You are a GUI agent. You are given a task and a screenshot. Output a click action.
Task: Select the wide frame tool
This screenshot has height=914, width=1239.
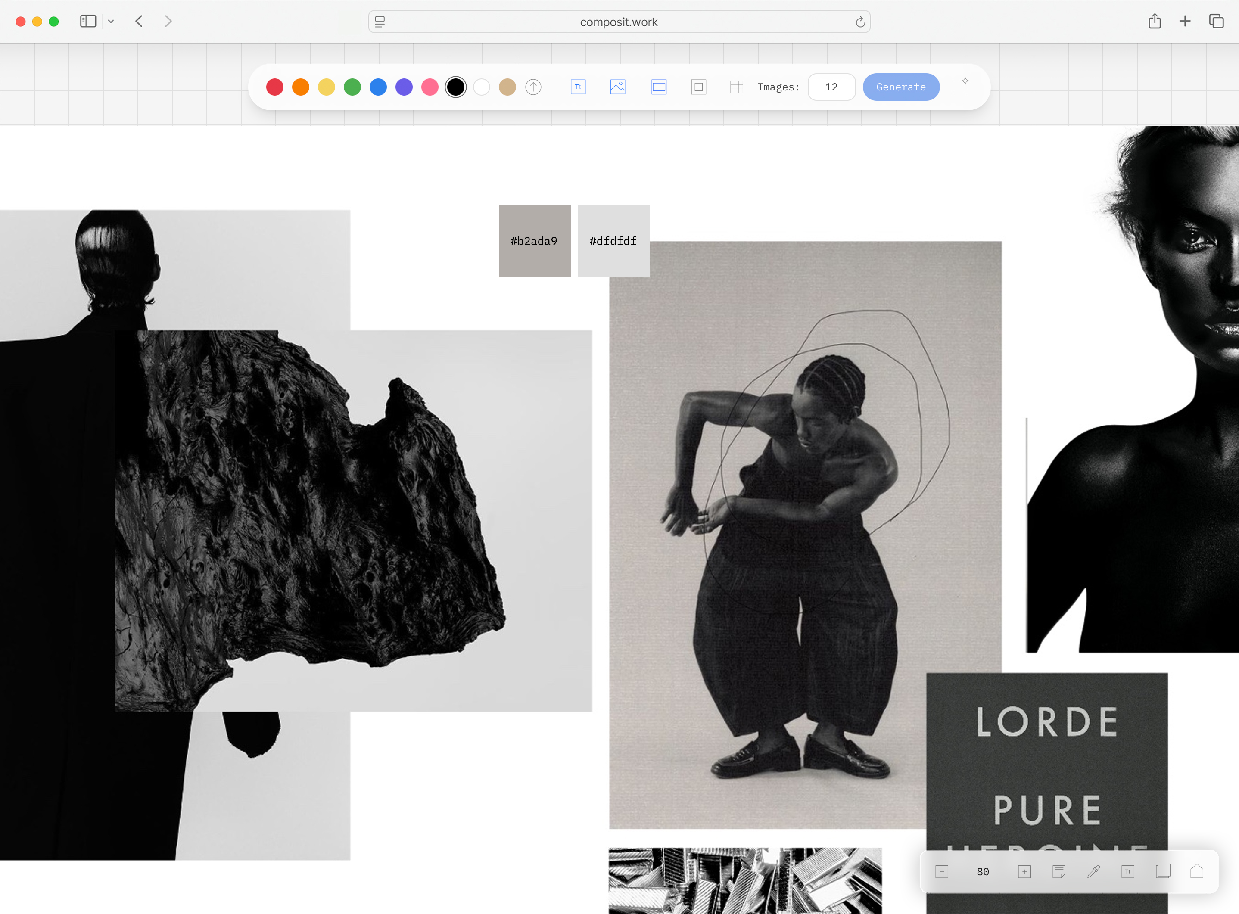[x=659, y=87]
